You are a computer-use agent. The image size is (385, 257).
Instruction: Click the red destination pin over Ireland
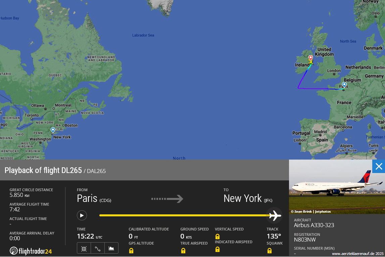(310, 58)
